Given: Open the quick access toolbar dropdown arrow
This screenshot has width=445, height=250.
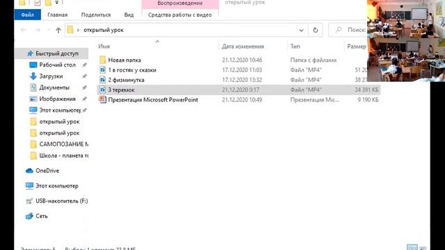Looking at the screenshot, I should point(57,3).
